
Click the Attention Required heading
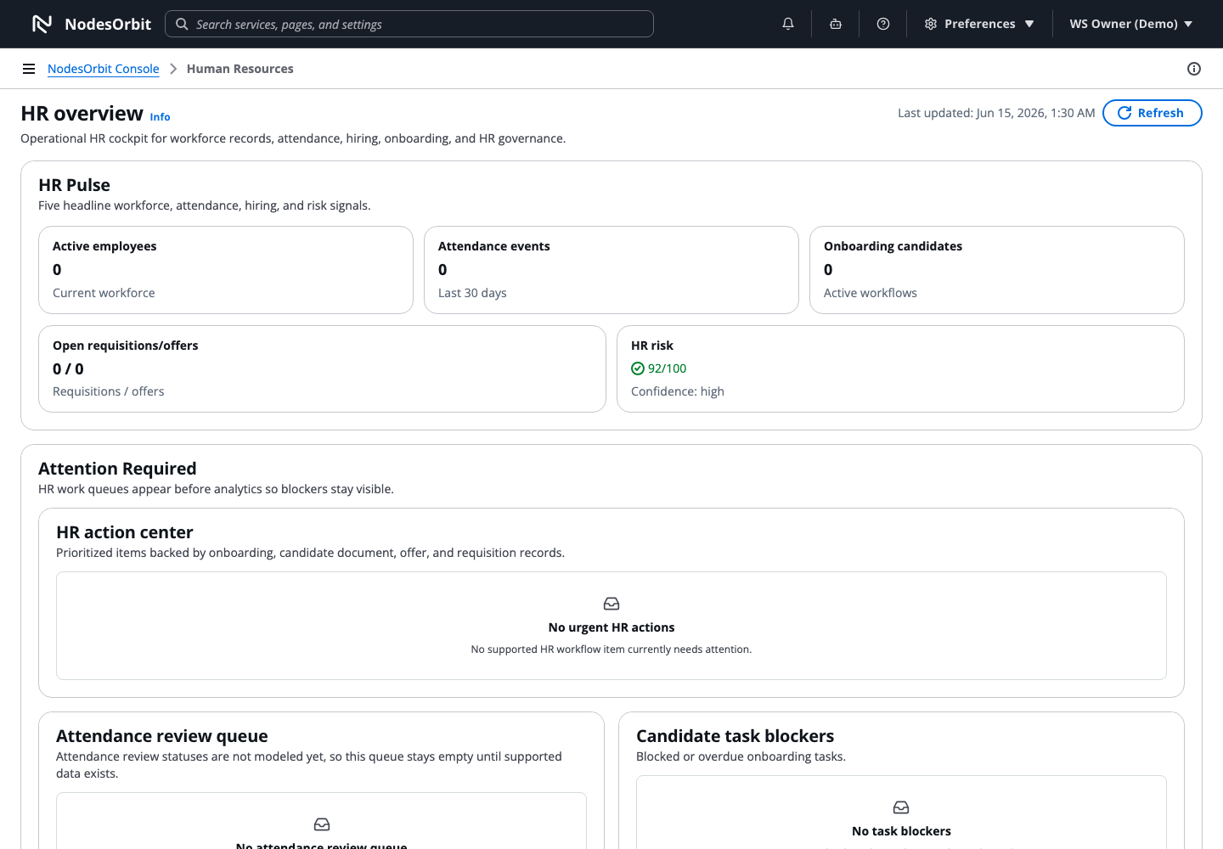[x=117, y=469]
